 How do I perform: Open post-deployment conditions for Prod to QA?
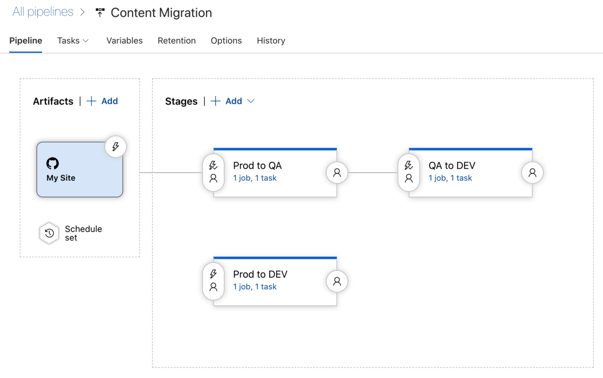click(337, 173)
